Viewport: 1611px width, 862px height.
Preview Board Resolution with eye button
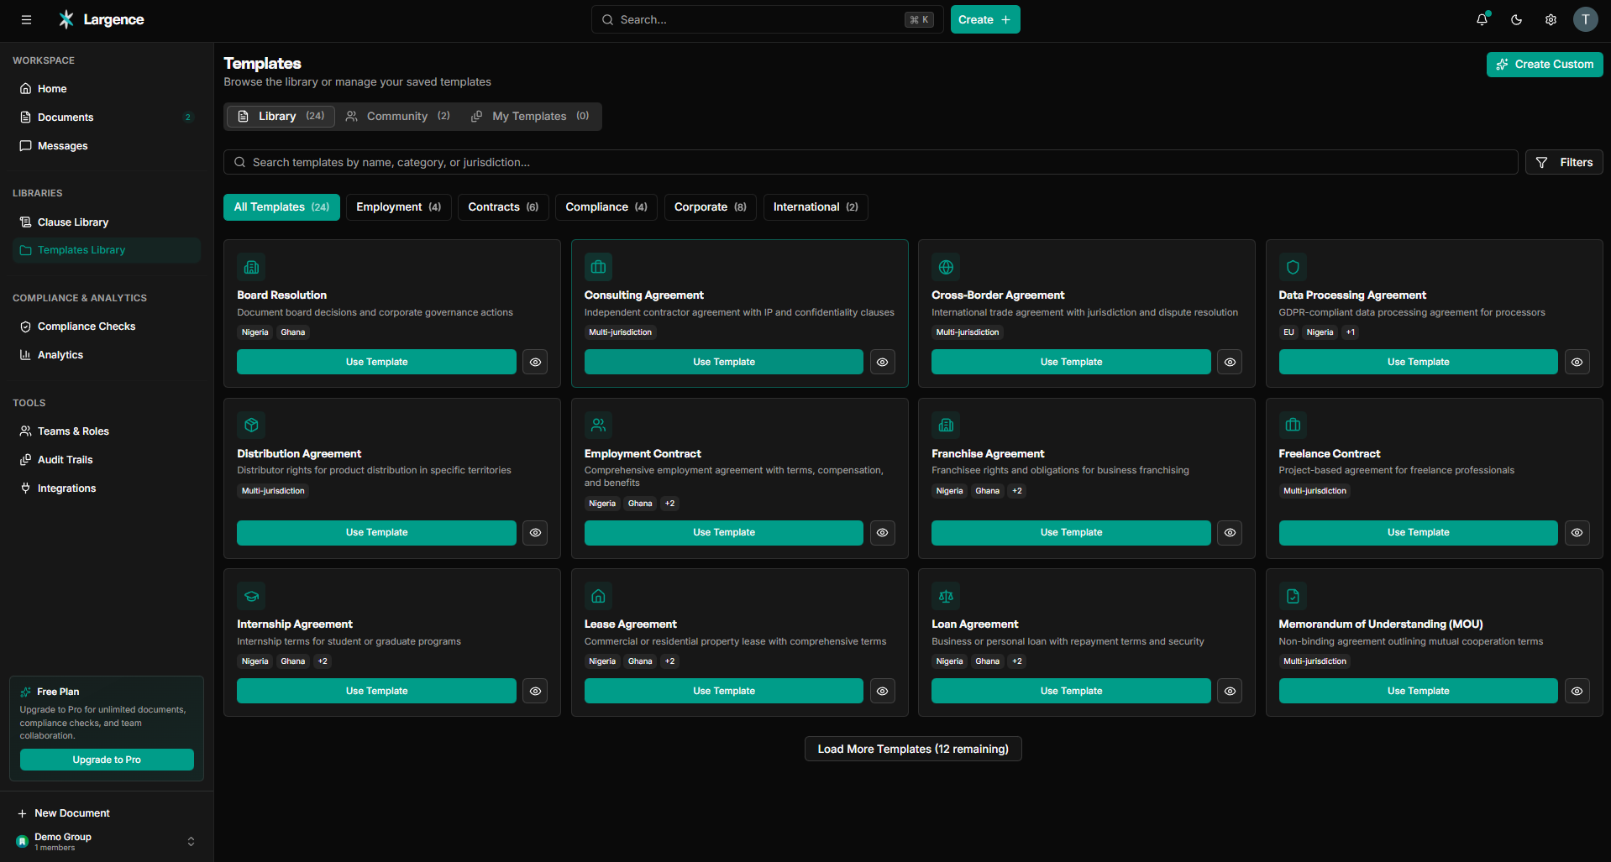point(535,362)
